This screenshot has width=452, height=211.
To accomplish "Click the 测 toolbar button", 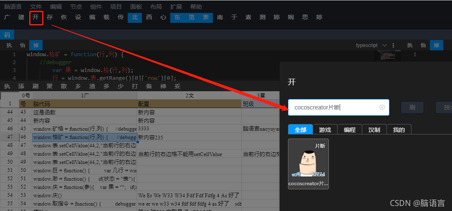I will (x=263, y=17).
